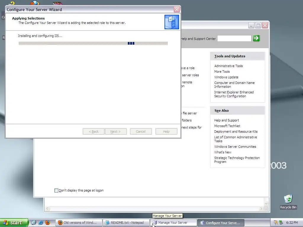Minimize the Manage Your Server window
Screen dimensions: 303x227
pos(251,25)
